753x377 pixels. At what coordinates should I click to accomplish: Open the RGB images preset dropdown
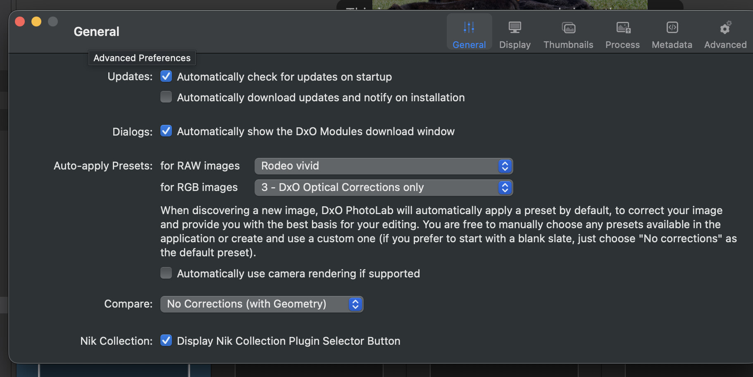click(384, 187)
